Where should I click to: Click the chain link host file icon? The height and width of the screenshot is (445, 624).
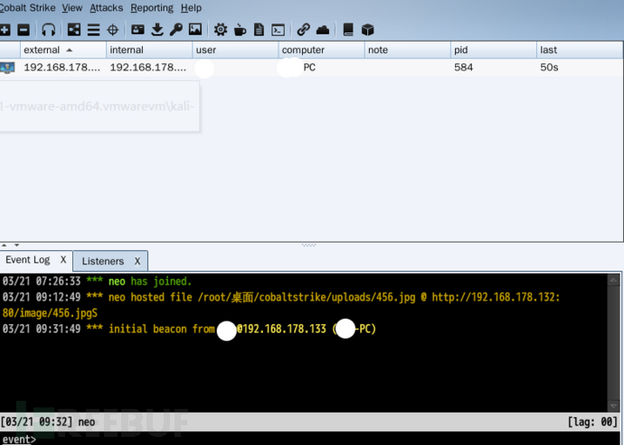tap(303, 30)
